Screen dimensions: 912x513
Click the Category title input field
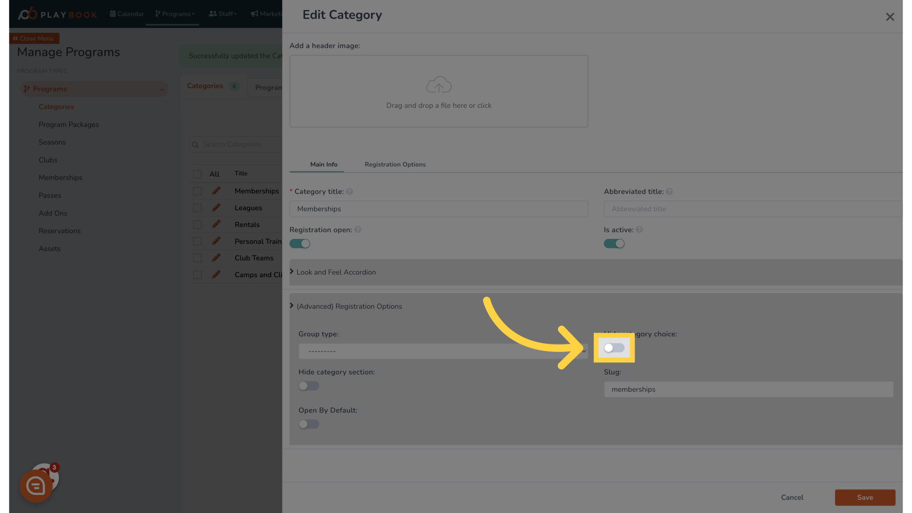(x=438, y=209)
